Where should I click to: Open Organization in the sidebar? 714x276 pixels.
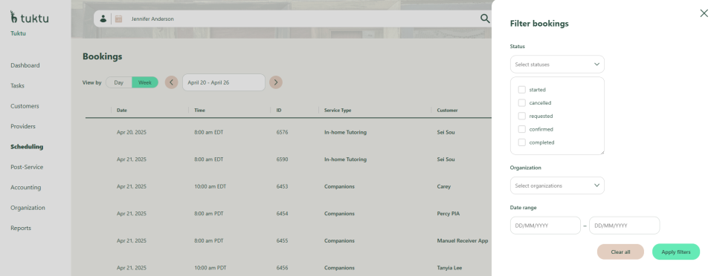tap(28, 208)
